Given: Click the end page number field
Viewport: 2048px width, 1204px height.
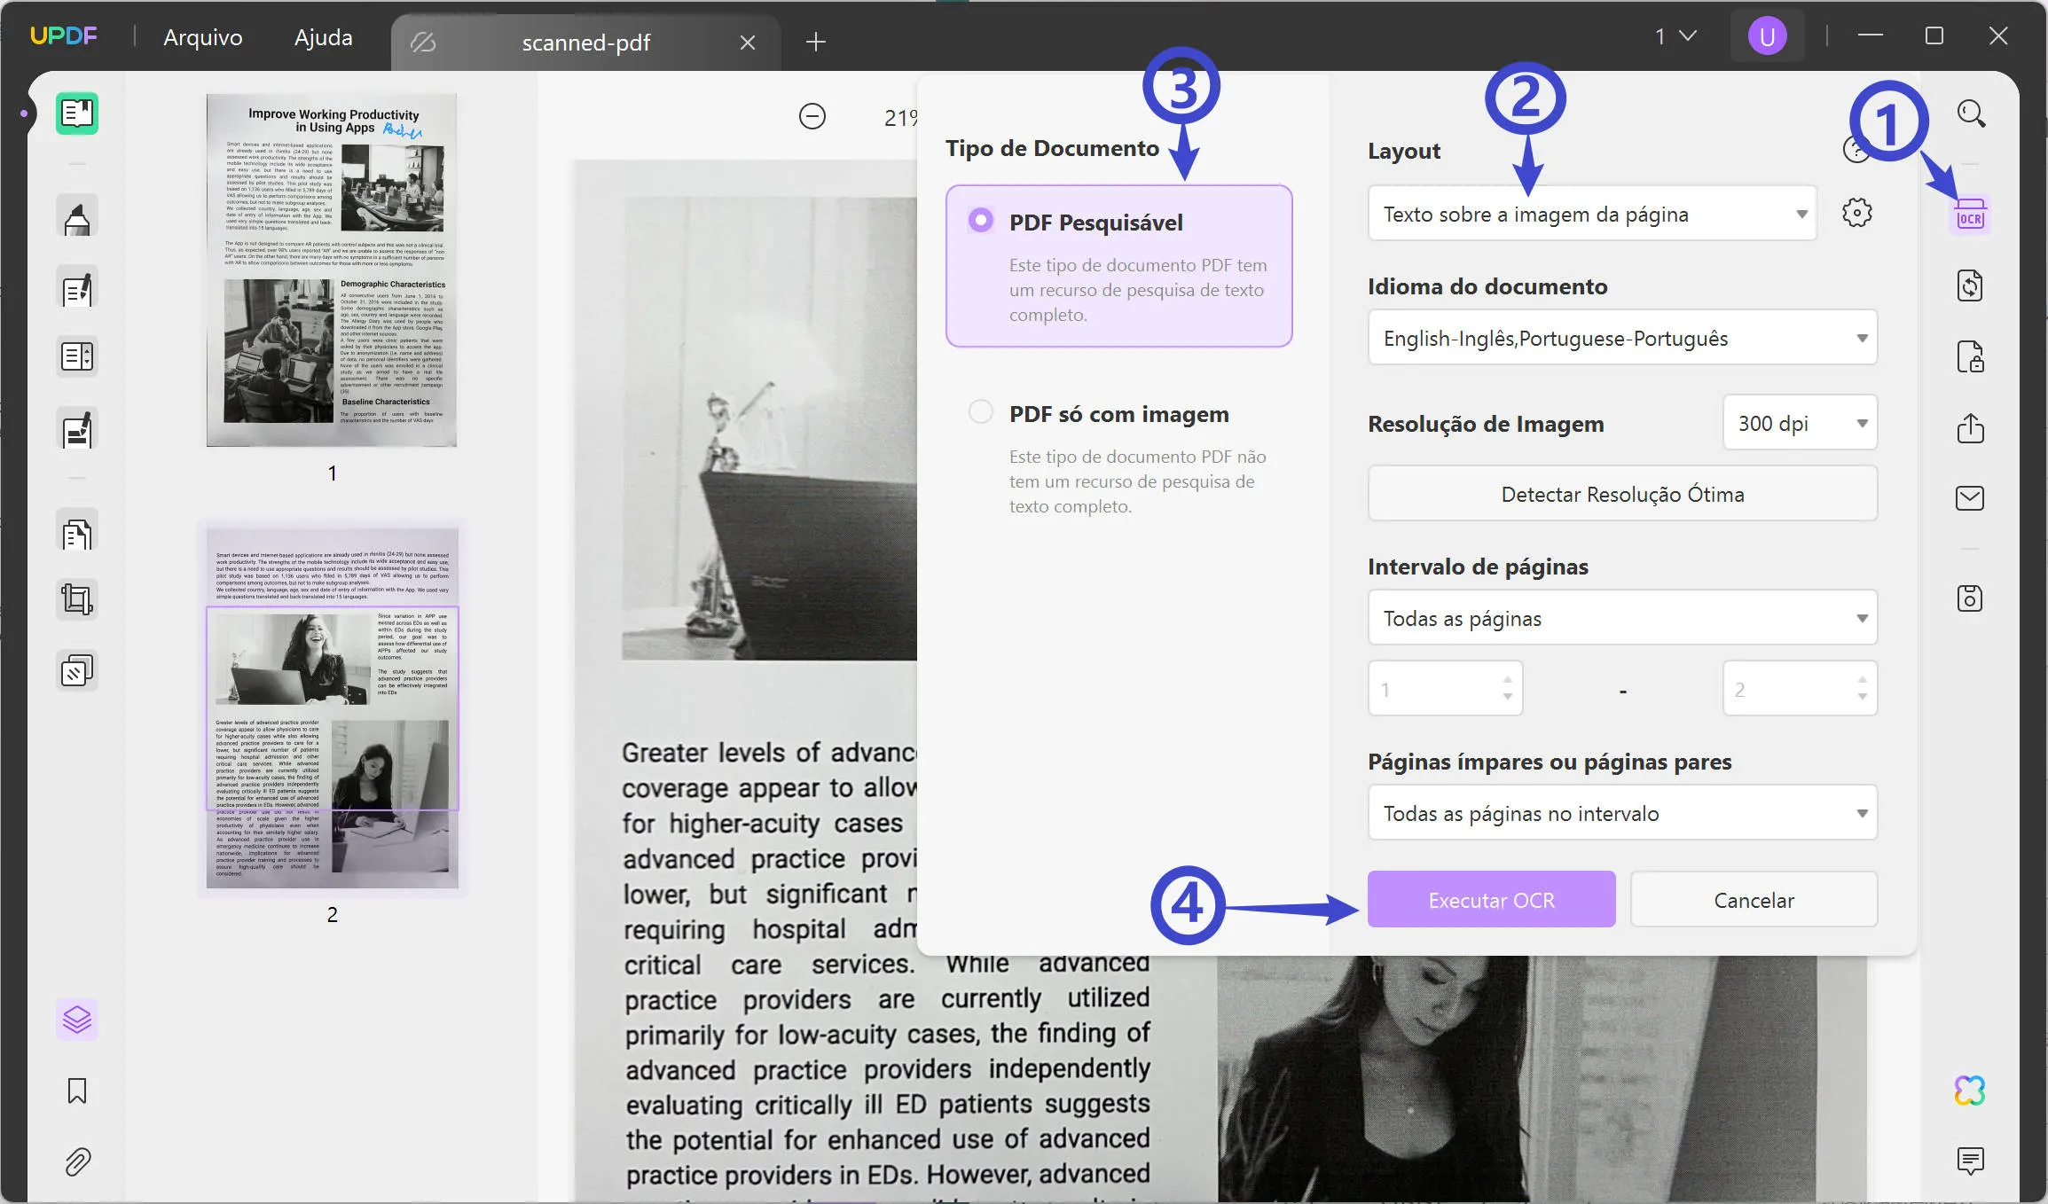Looking at the screenshot, I should point(1800,688).
